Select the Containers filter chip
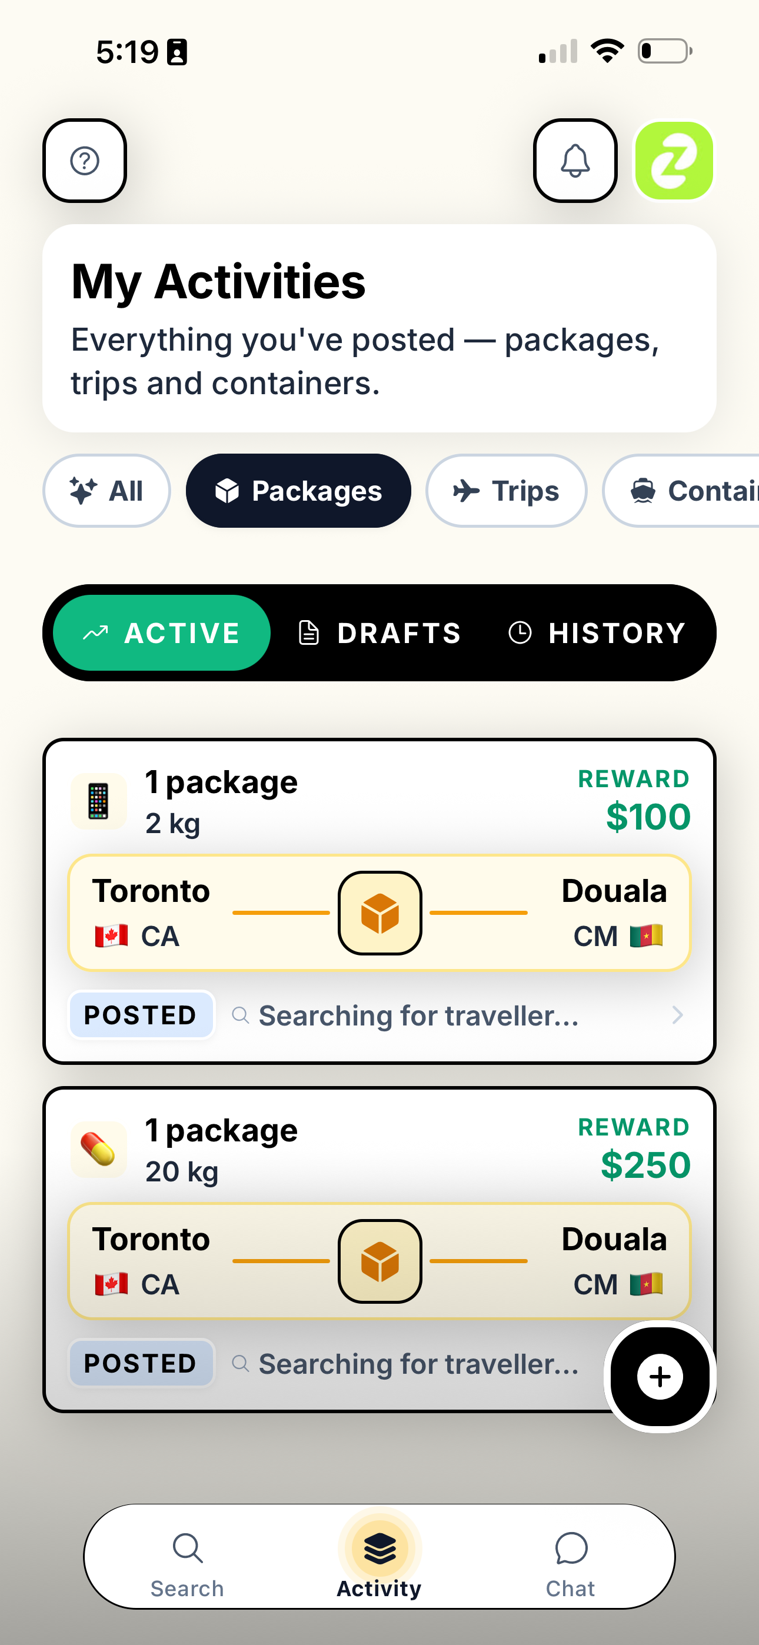This screenshot has height=1645, width=759. (x=681, y=491)
